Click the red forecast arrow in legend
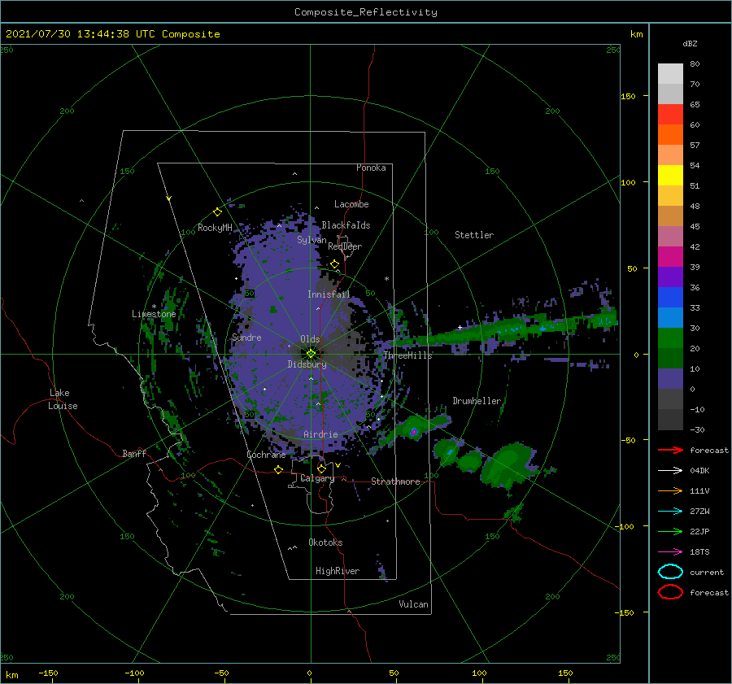This screenshot has width=732, height=684. click(670, 450)
